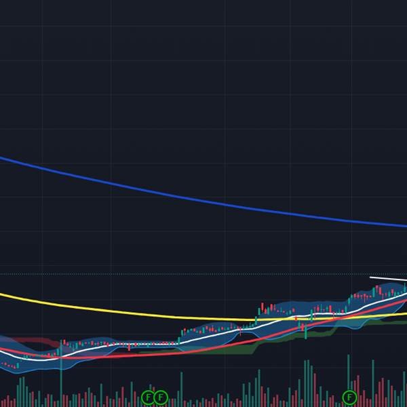Select the short white trendline above latest candles

click(x=388, y=279)
